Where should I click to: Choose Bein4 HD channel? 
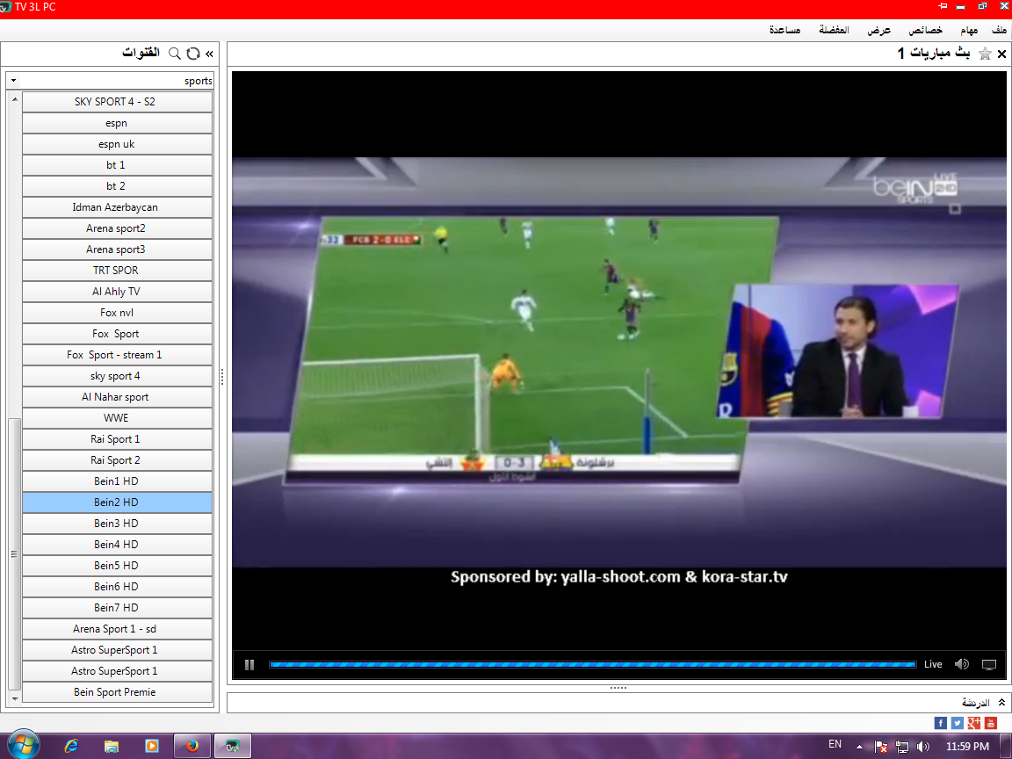[x=117, y=544]
